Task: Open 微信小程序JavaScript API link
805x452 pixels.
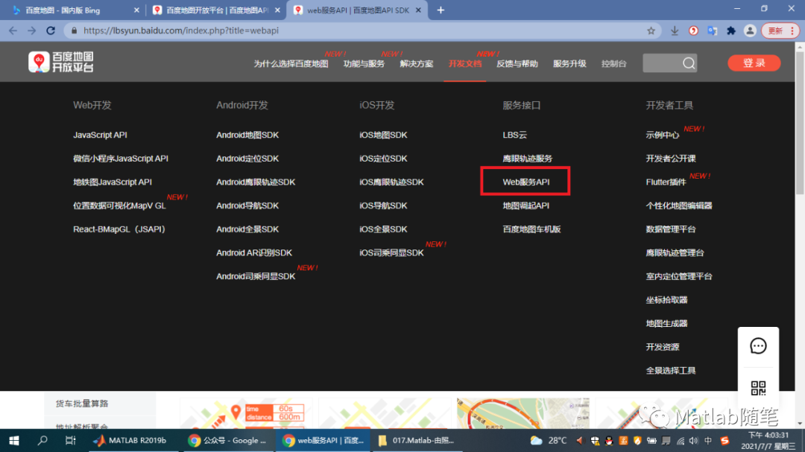Action: (121, 159)
